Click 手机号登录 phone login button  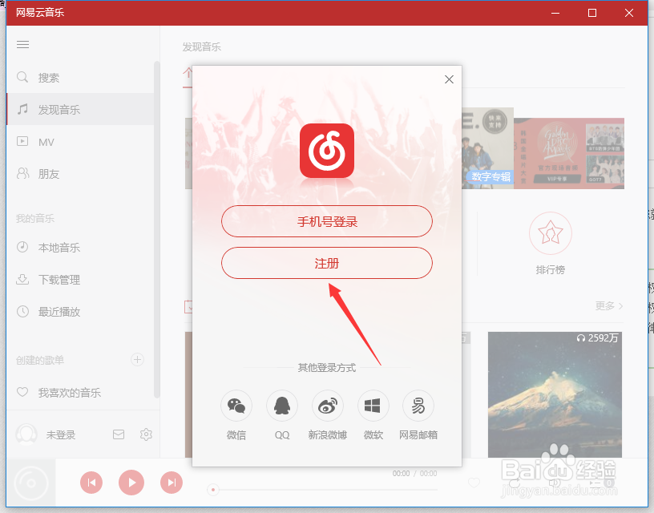point(327,221)
